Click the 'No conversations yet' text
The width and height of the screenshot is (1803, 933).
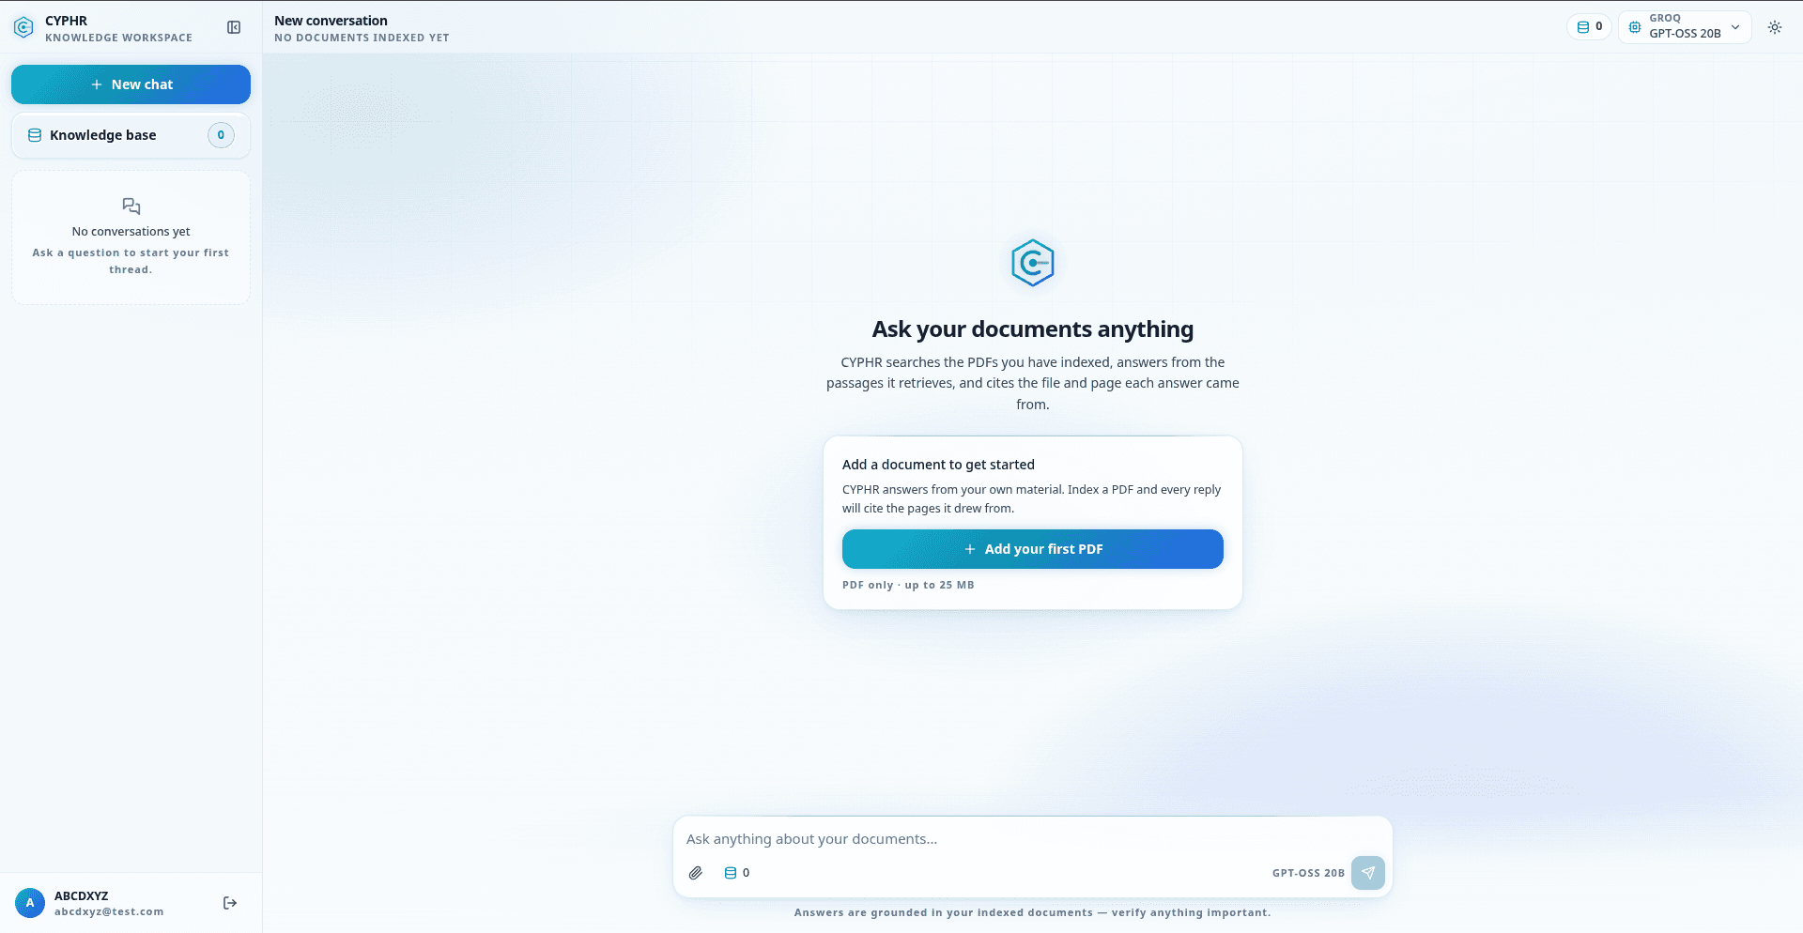point(131,232)
